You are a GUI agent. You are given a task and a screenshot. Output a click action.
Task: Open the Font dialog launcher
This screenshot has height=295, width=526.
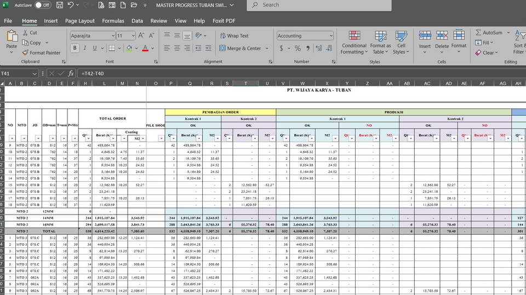156,62
